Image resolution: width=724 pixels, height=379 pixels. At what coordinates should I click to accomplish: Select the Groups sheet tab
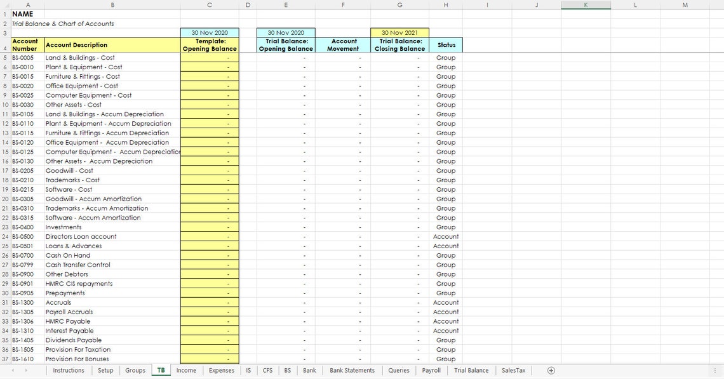[135, 370]
